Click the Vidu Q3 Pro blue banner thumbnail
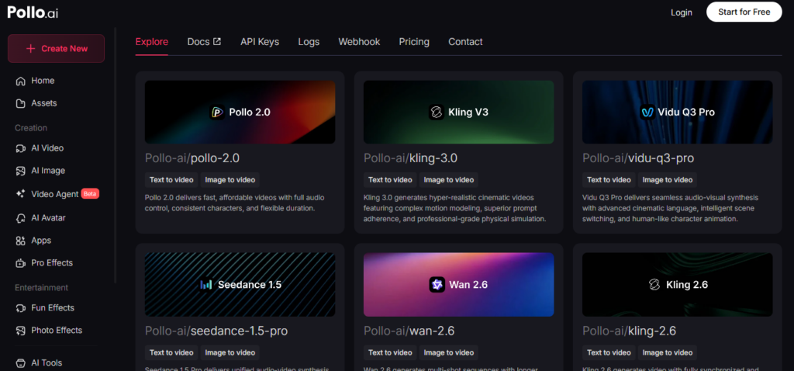The width and height of the screenshot is (794, 371). pyautogui.click(x=678, y=112)
